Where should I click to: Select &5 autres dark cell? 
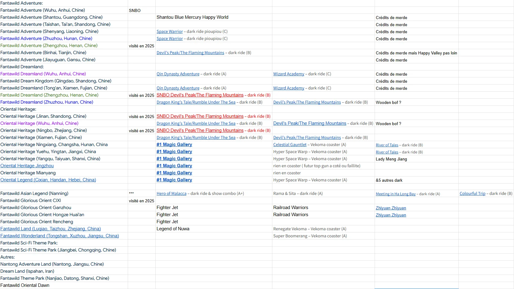pyautogui.click(x=416, y=180)
